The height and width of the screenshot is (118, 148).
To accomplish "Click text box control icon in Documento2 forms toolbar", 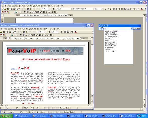I will [x=28, y=12].
